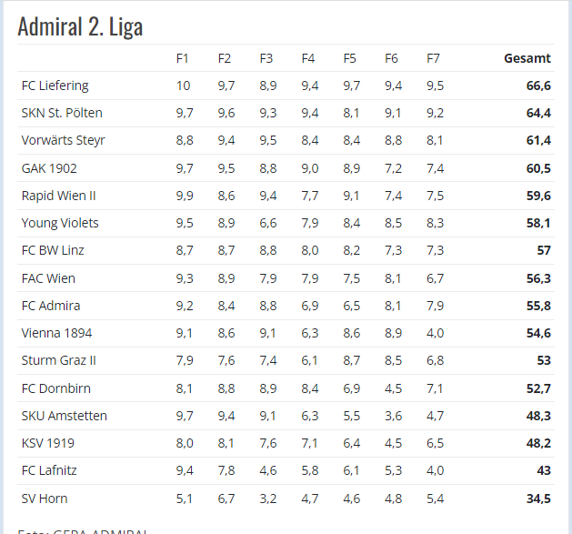
Task: Select the Gesamt column header
Action: click(x=527, y=58)
